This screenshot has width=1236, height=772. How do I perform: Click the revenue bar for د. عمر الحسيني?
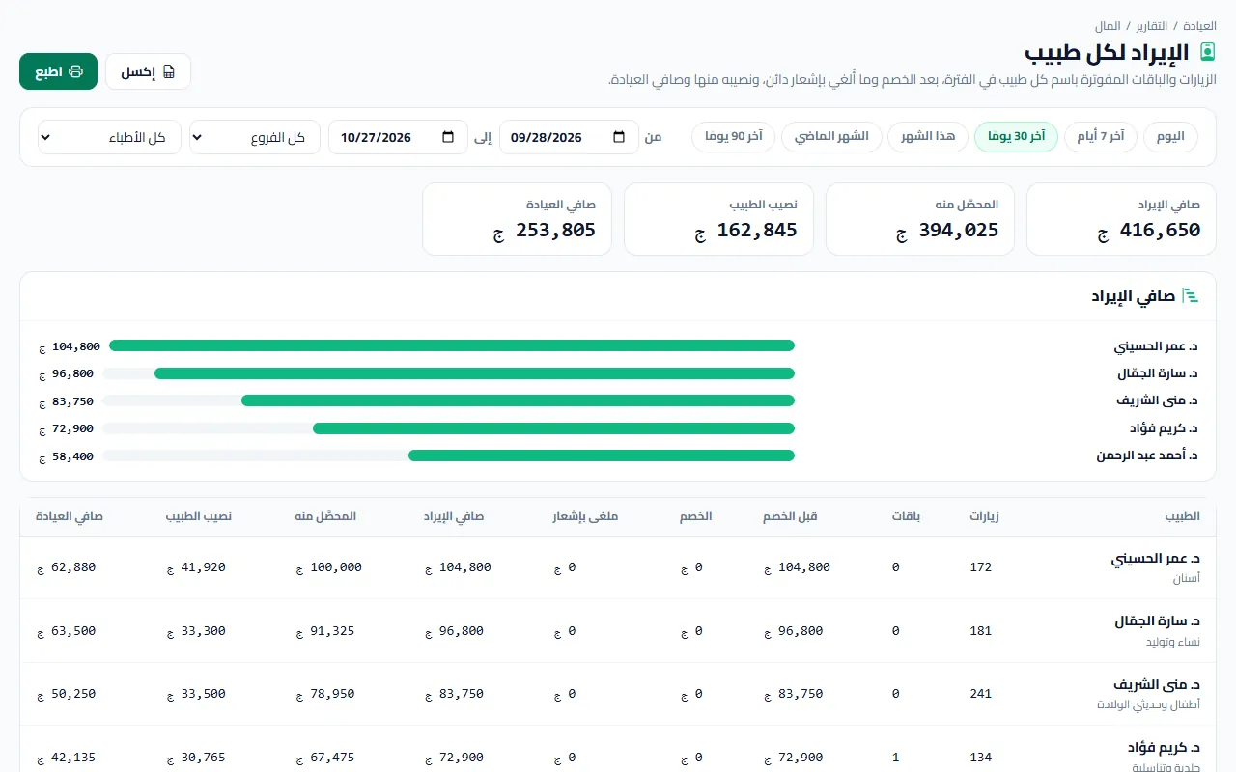tap(452, 345)
